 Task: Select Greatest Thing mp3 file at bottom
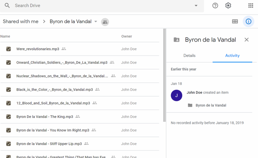click(x=61, y=157)
